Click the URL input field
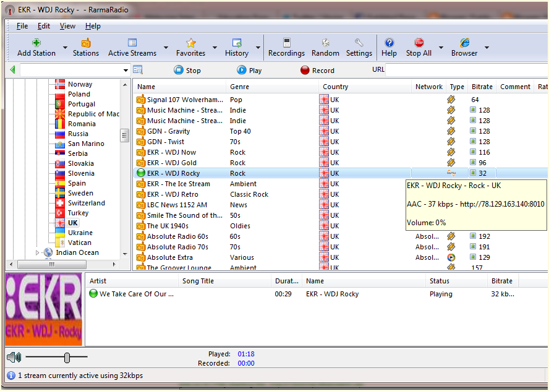549x391 pixels. pos(466,70)
